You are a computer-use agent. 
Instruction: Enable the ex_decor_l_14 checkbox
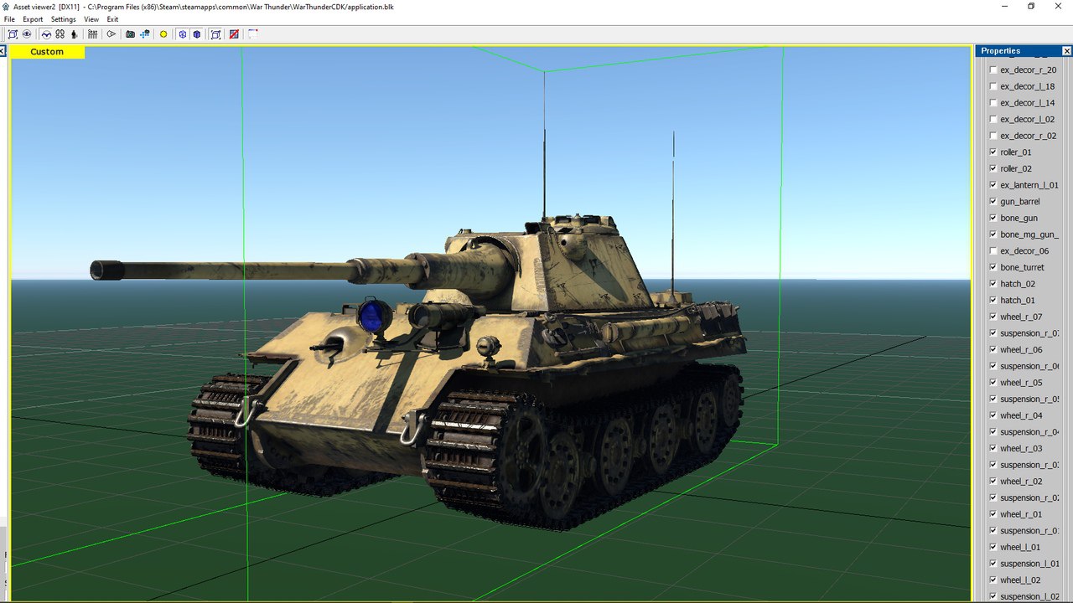tap(993, 103)
